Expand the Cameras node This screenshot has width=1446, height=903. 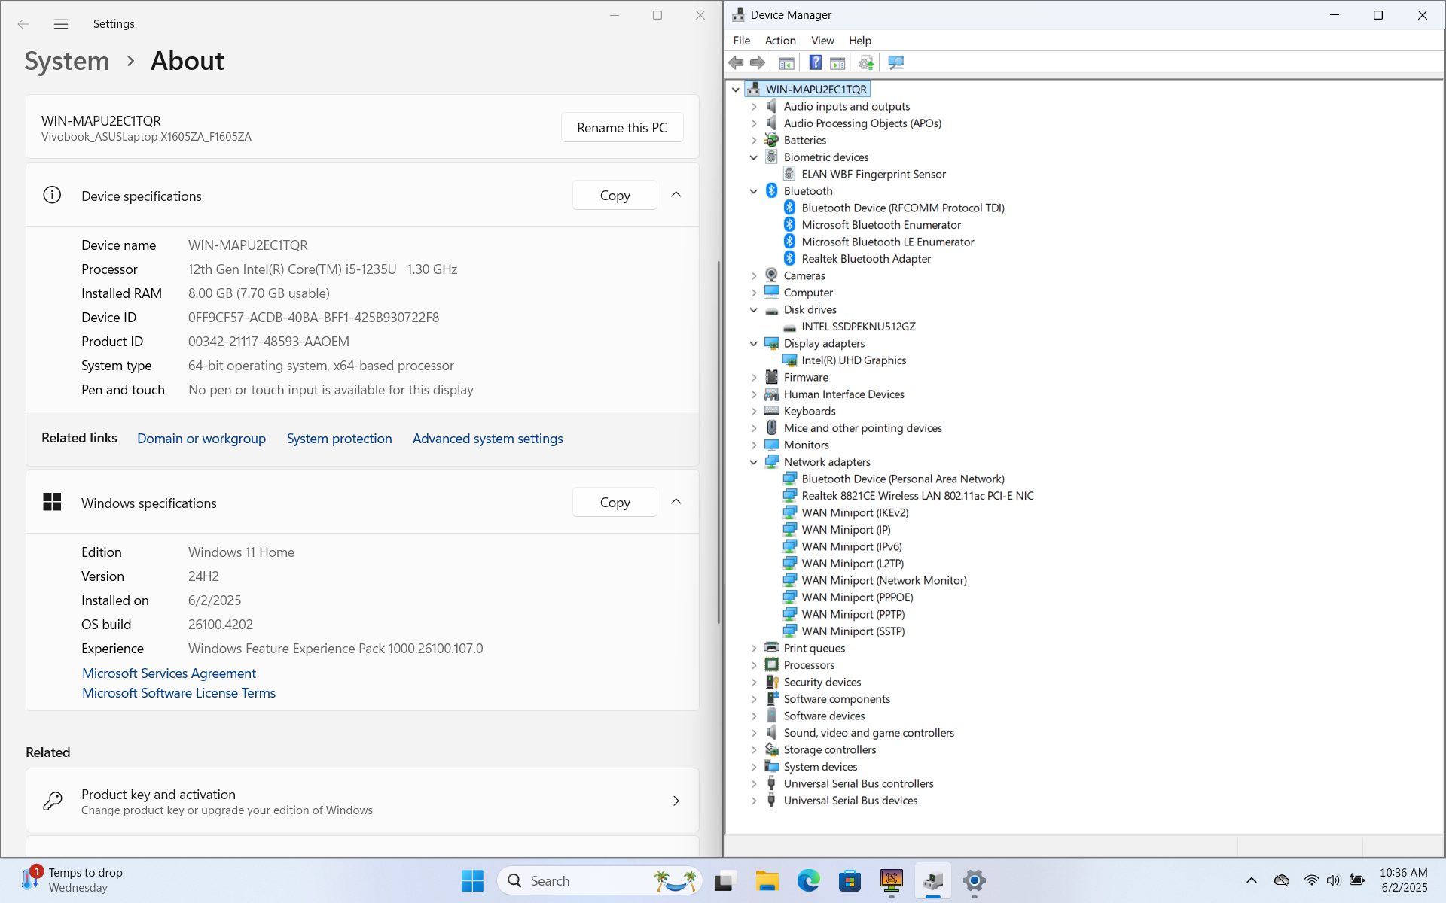click(x=754, y=276)
